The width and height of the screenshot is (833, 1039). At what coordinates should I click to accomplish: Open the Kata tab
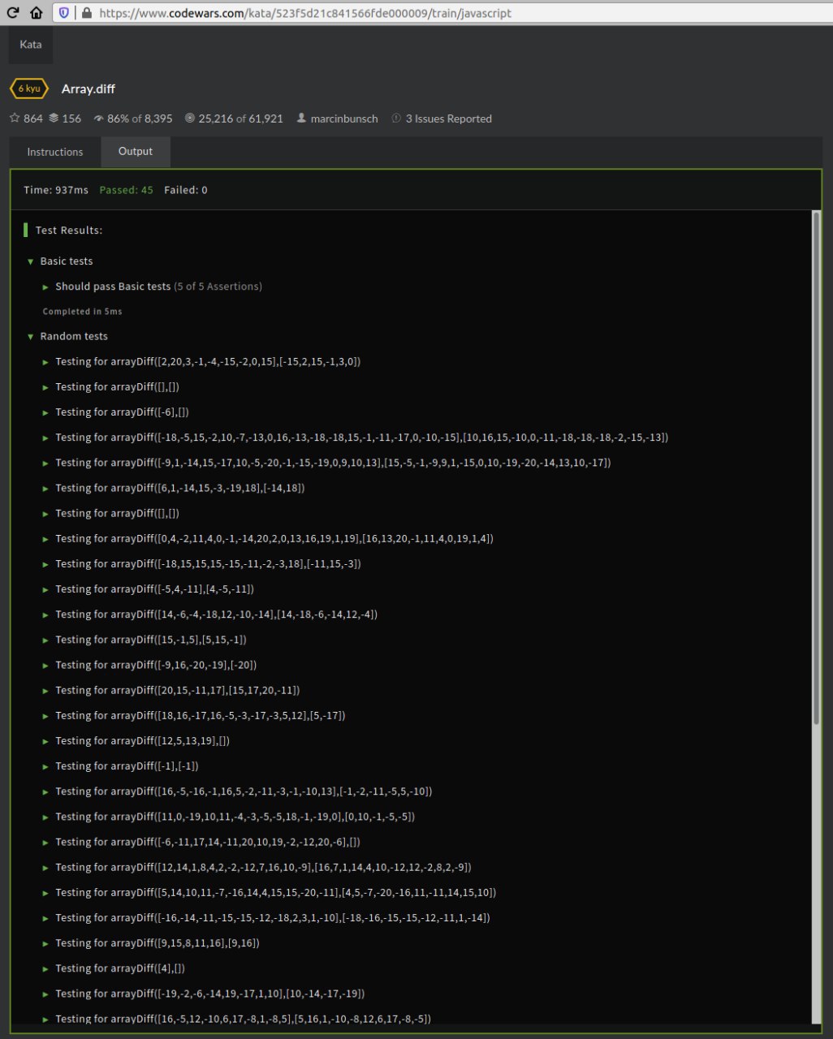click(31, 45)
